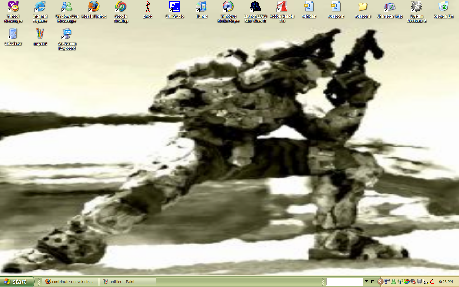Launch the Calculator
Viewport: 459px width, 287px height.
pyautogui.click(x=13, y=36)
